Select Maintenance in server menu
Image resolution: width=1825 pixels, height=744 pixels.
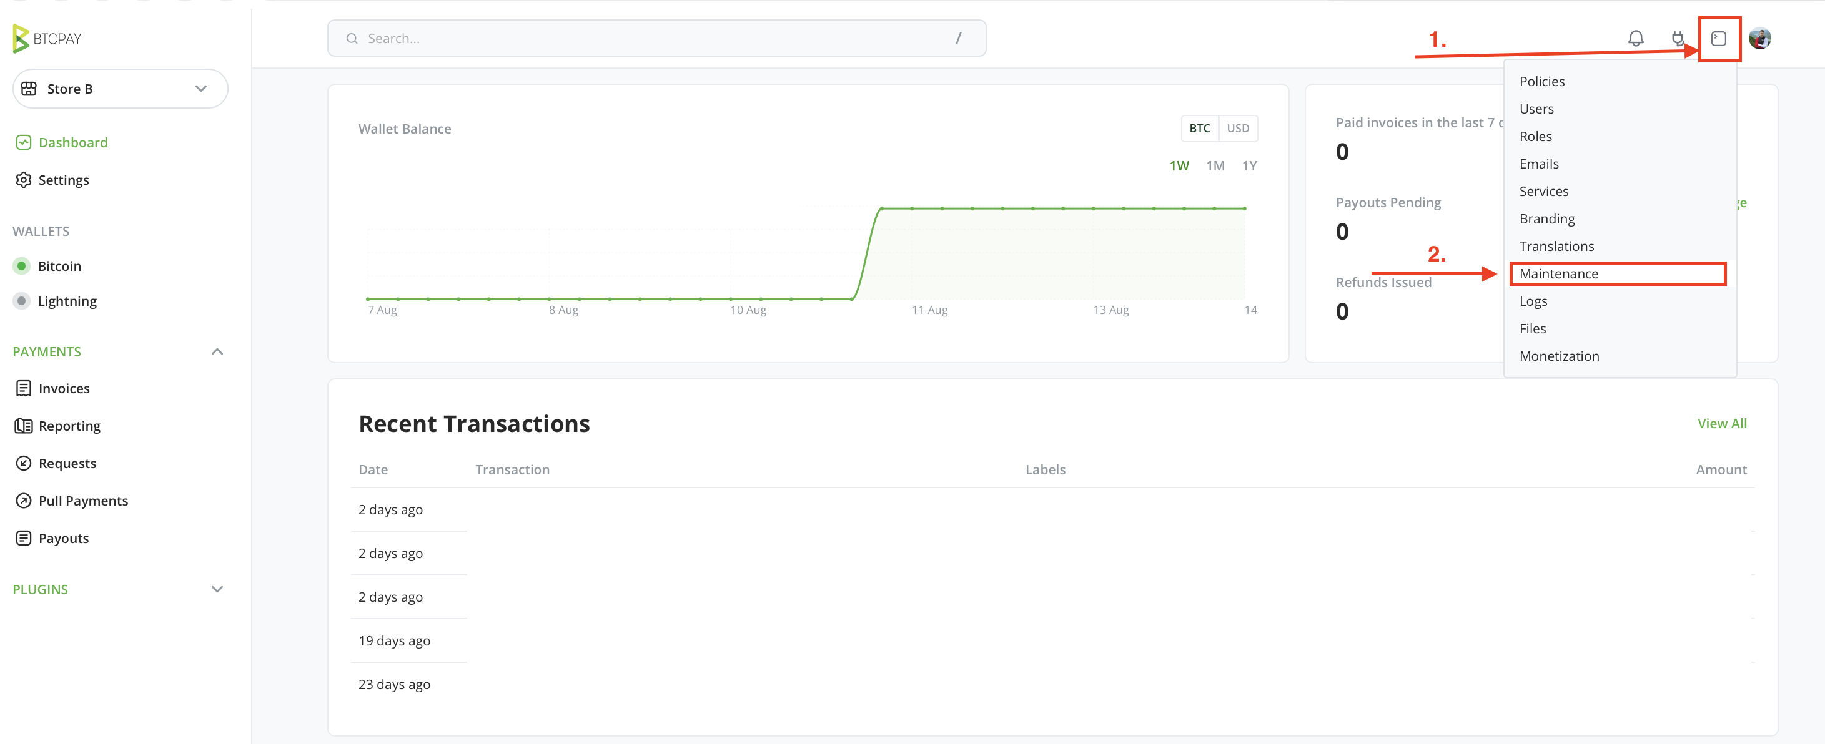[x=1619, y=274]
